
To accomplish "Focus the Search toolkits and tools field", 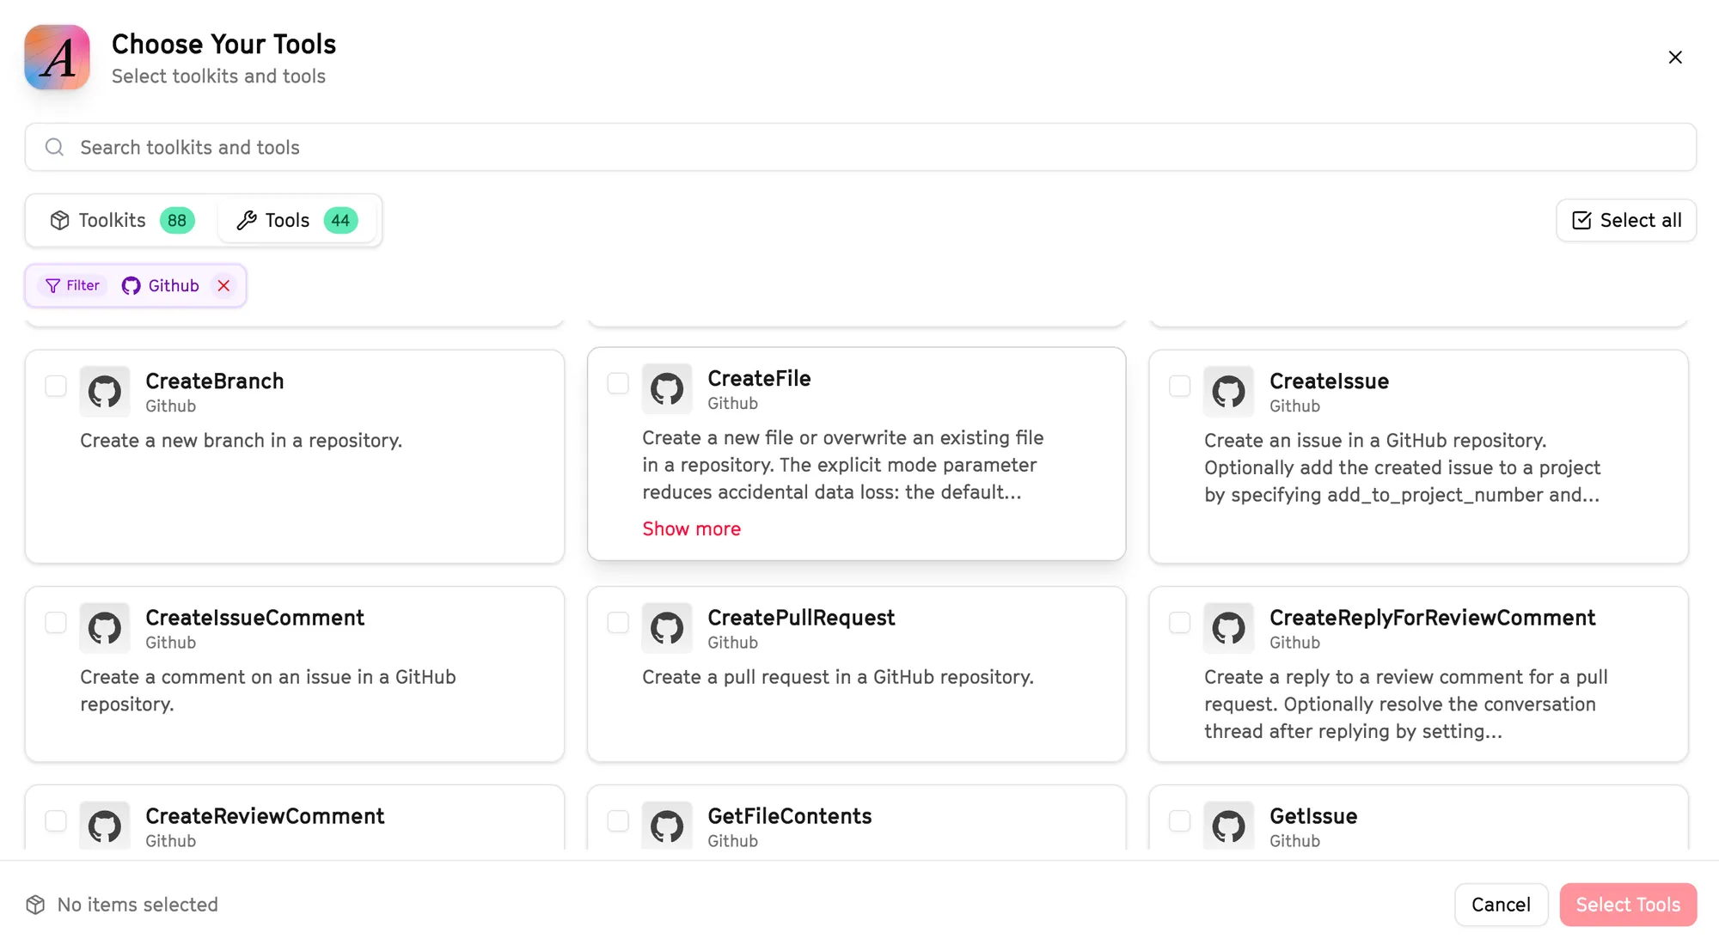I will click(x=859, y=147).
